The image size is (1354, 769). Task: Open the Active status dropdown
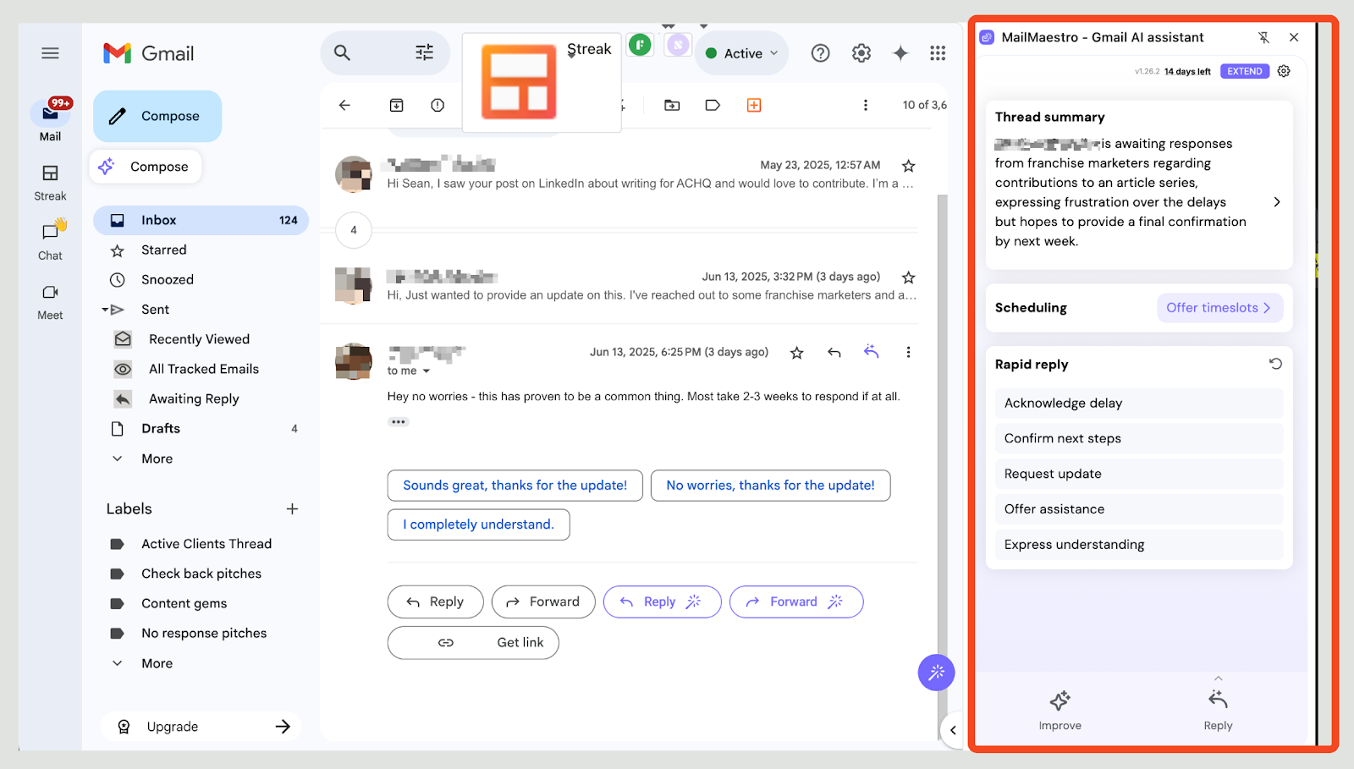[741, 53]
